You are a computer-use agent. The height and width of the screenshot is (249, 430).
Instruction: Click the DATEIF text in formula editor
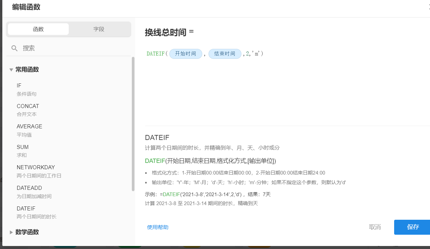pyautogui.click(x=155, y=54)
